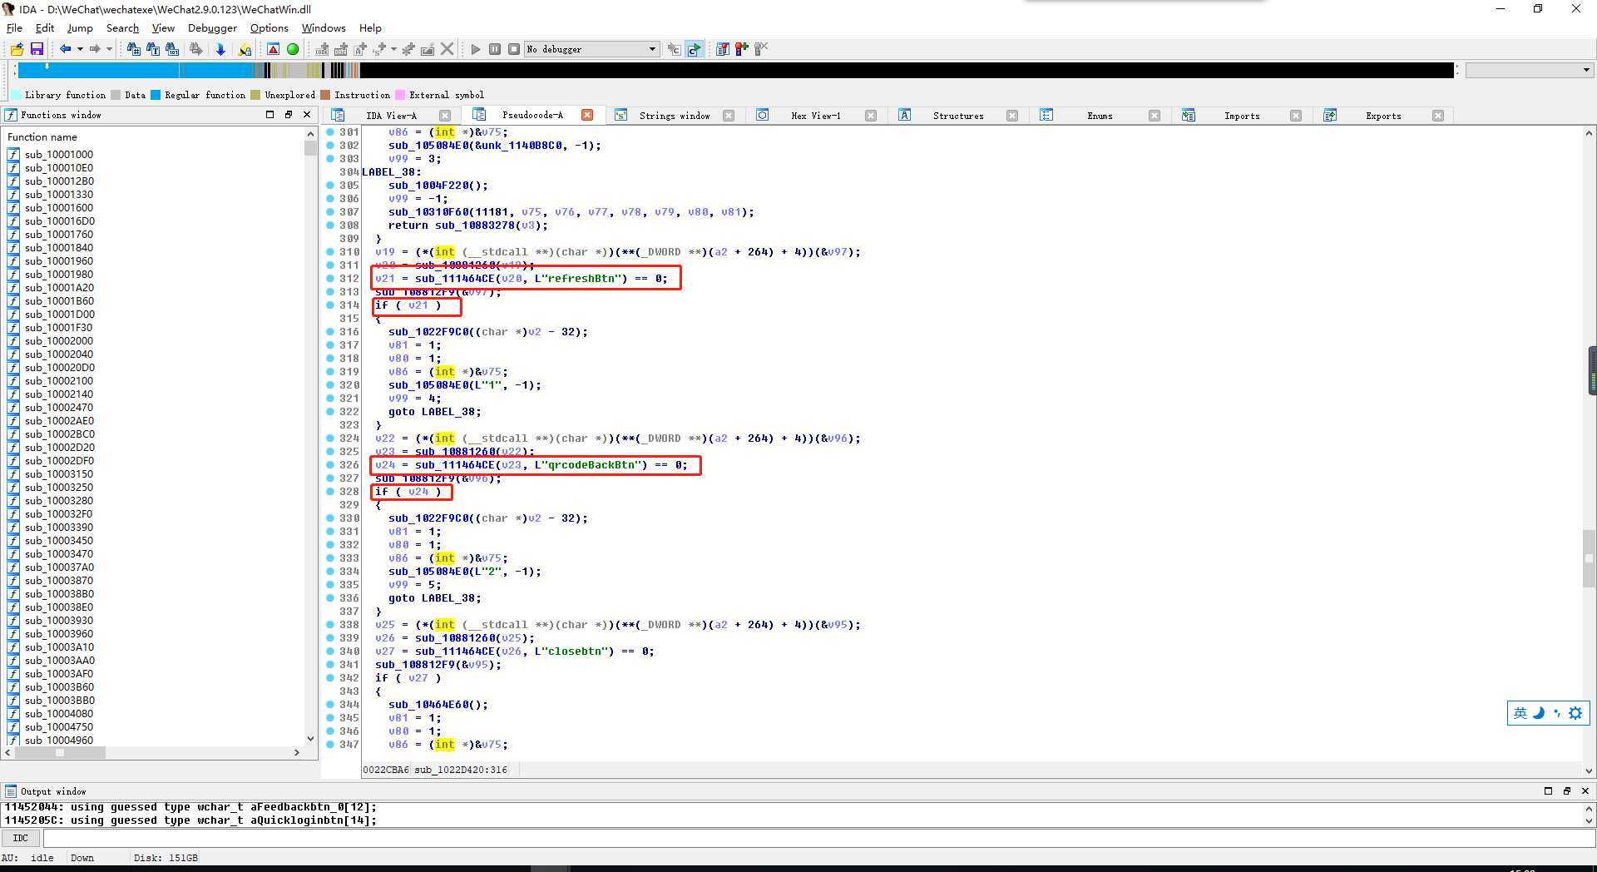Open the Debugger menu
This screenshot has width=1597, height=872.
pos(212,27)
